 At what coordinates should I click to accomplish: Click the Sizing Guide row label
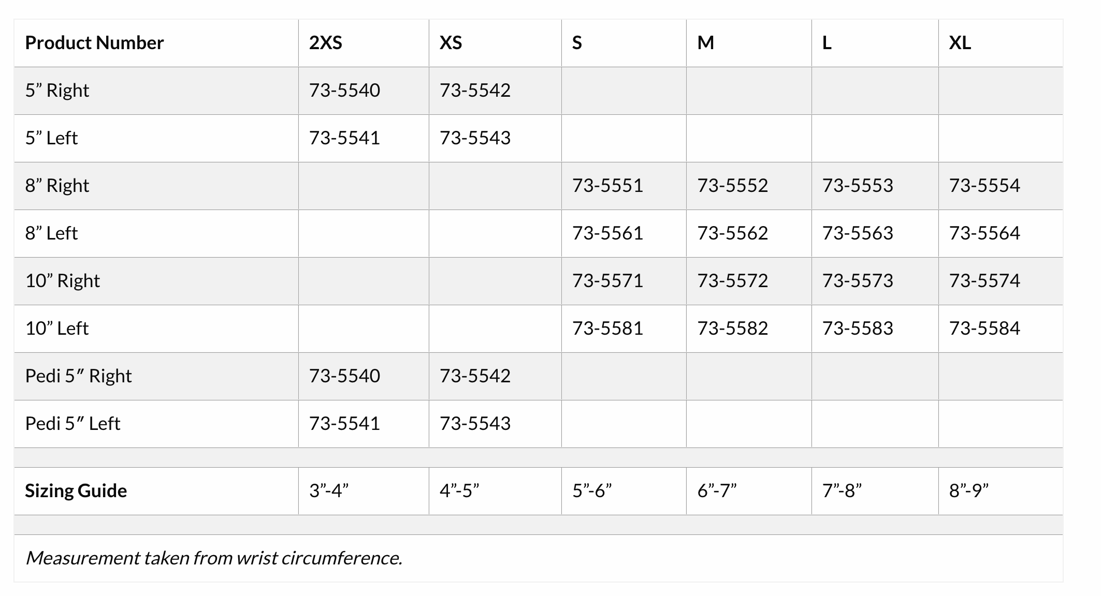(76, 491)
